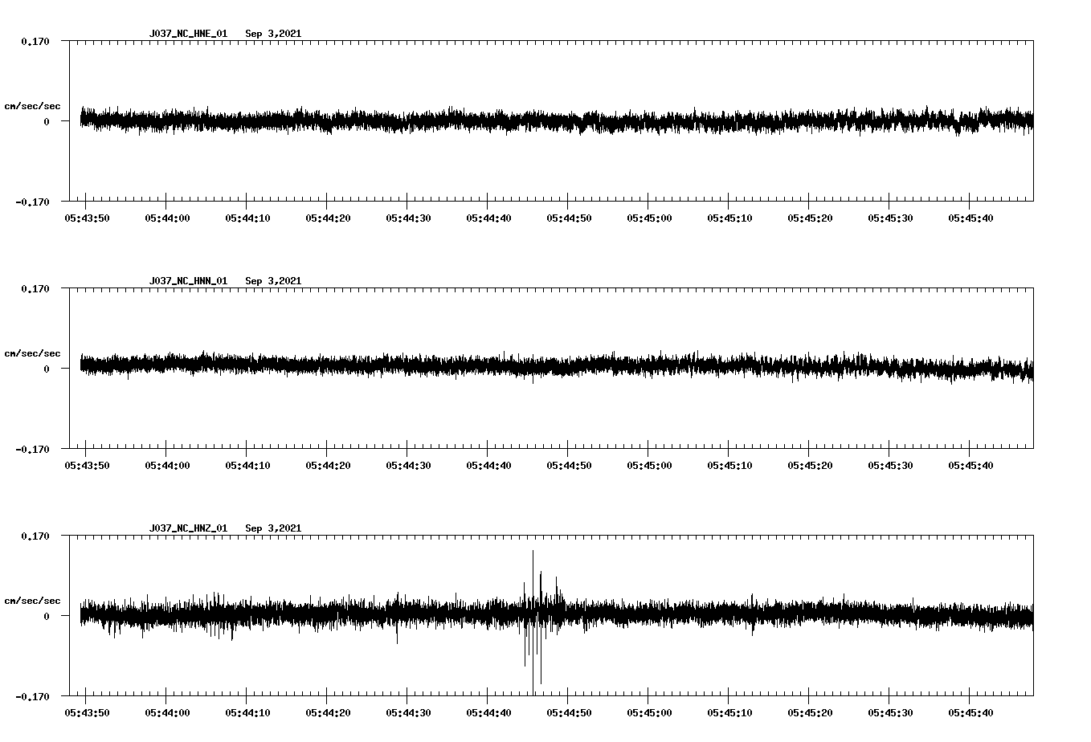Select the 05:44:20 tick label under HNN plot
The image size is (1091, 742).
click(x=328, y=466)
